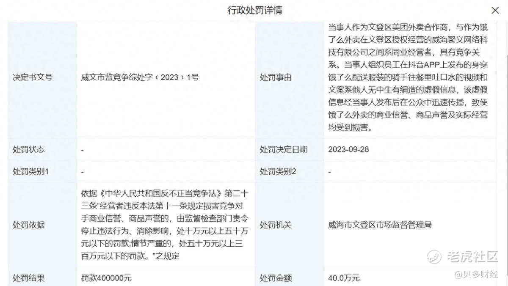Select the amount value 40.0万元
The height and width of the screenshot is (286, 508).
click(x=344, y=278)
